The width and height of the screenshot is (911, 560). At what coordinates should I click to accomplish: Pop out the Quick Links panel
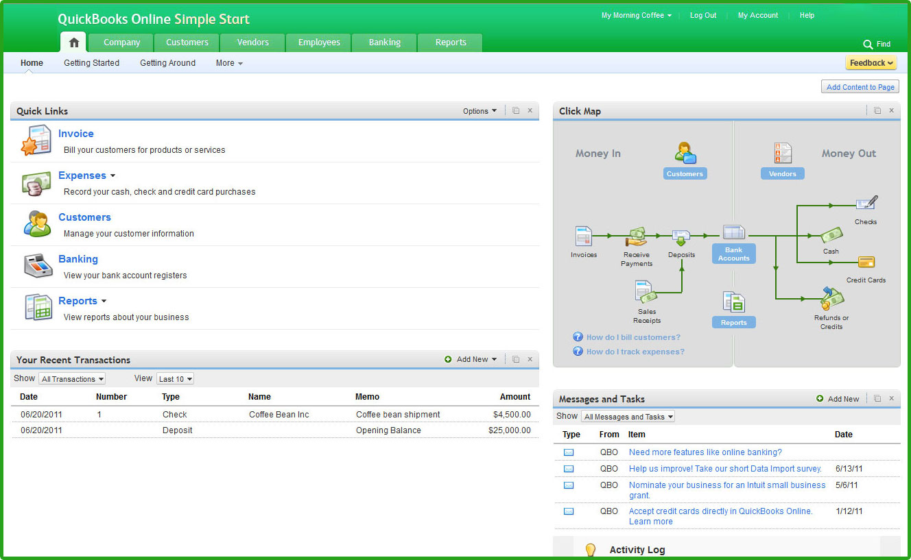(516, 110)
